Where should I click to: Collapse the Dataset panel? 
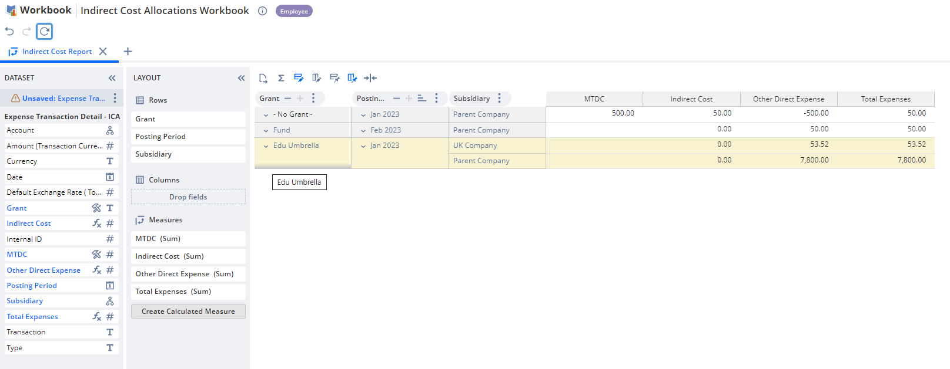(112, 78)
